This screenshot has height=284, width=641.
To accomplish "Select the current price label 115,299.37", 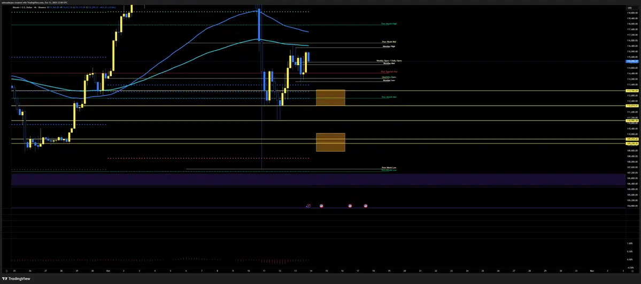I will pyautogui.click(x=632, y=61).
